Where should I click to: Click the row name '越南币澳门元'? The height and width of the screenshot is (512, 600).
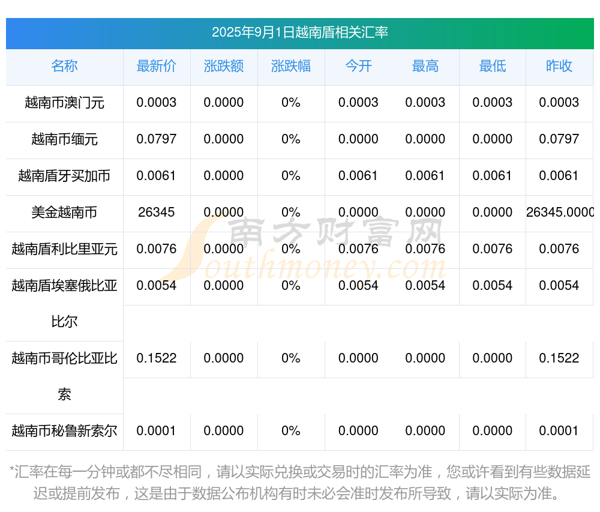pyautogui.click(x=64, y=103)
